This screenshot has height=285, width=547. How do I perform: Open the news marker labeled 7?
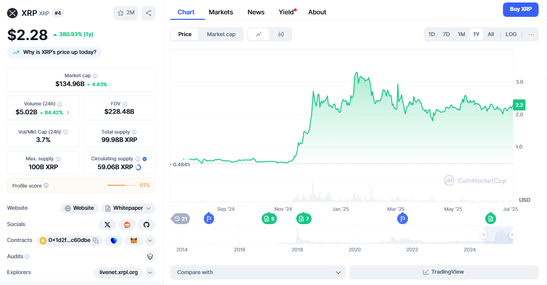(304, 218)
